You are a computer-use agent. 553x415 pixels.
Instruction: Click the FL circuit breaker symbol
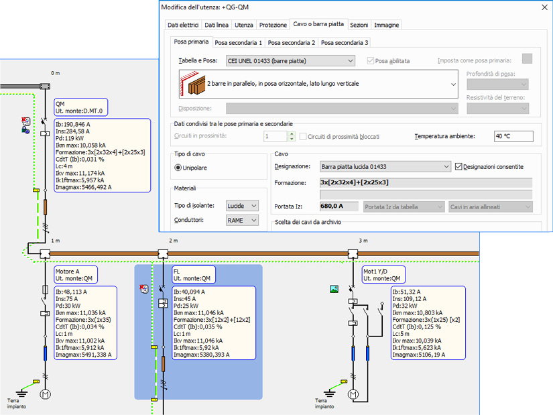click(x=162, y=289)
